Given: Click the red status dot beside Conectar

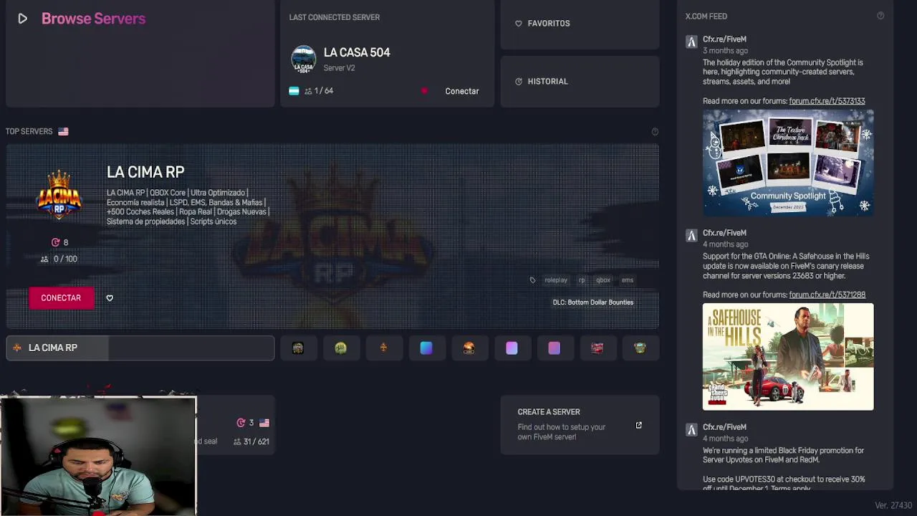Looking at the screenshot, I should click(424, 91).
